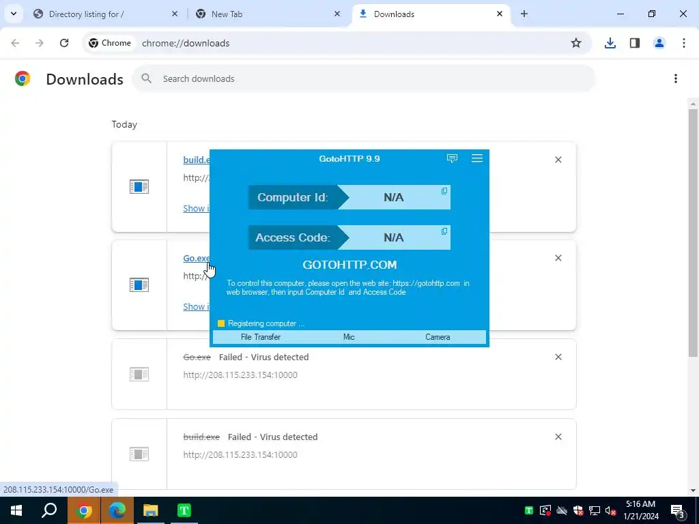The width and height of the screenshot is (699, 524).
Task: Click the green T icon in system tray
Action: (x=529, y=510)
